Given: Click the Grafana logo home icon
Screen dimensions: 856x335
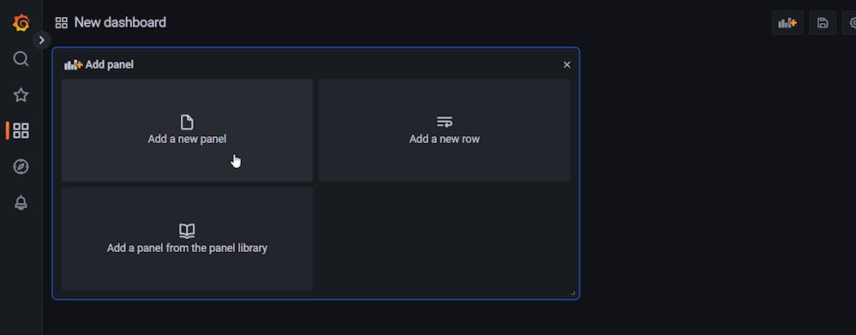Looking at the screenshot, I should click(21, 23).
